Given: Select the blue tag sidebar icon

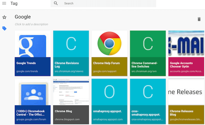Looking at the screenshot, I should pos(4,28).
